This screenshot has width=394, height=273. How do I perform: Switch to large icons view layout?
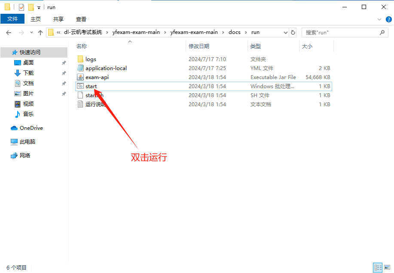(387, 267)
